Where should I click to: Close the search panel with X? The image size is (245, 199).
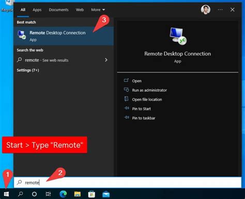(233, 10)
